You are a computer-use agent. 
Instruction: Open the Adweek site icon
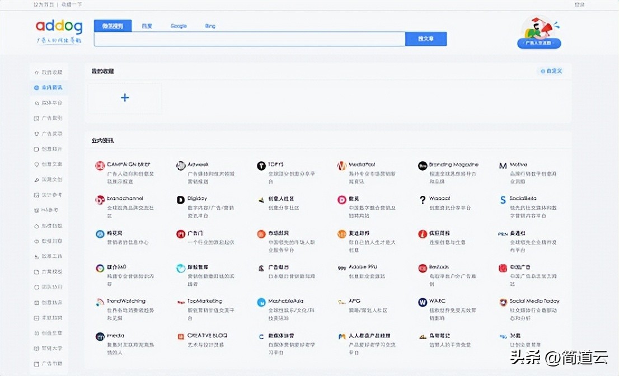[x=181, y=166]
